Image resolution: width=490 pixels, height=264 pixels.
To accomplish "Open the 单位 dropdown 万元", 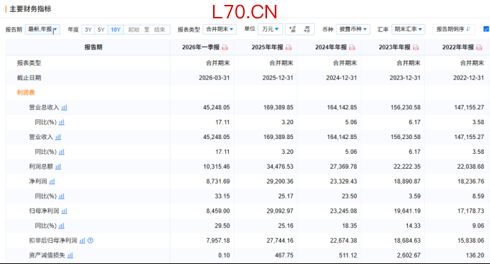I will tap(270, 30).
